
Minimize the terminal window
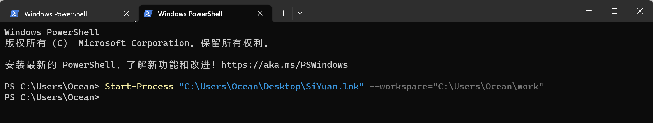pyautogui.click(x=589, y=11)
